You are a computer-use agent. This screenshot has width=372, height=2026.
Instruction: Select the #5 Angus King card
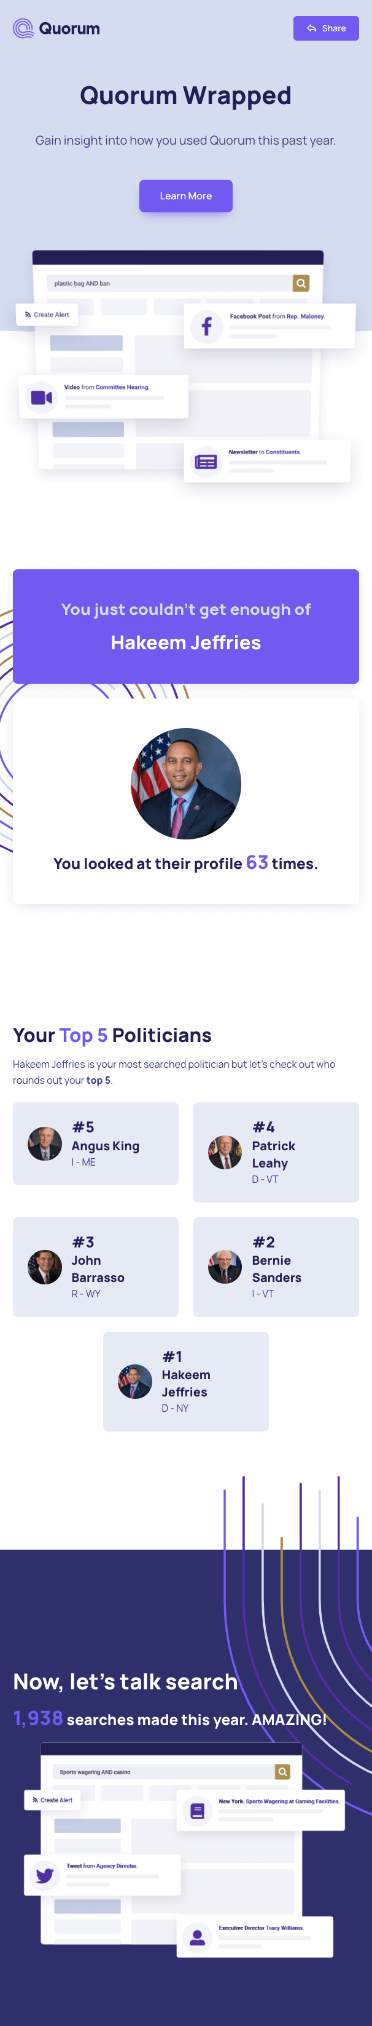point(96,1143)
